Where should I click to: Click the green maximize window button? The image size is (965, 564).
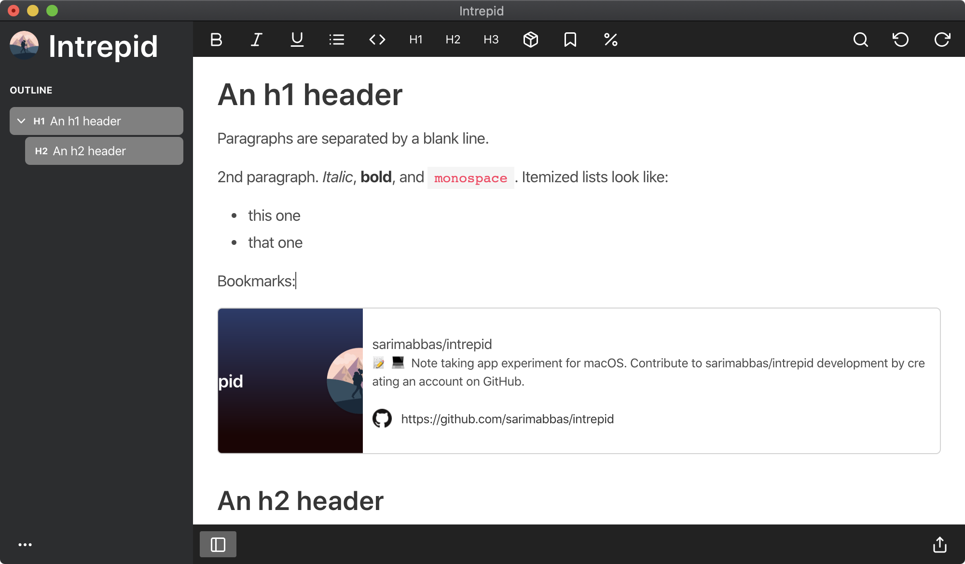pos(52,11)
